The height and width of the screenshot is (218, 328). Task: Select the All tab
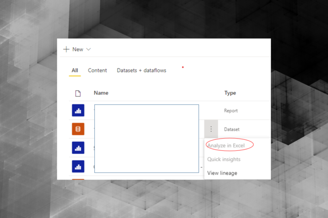[x=75, y=70]
